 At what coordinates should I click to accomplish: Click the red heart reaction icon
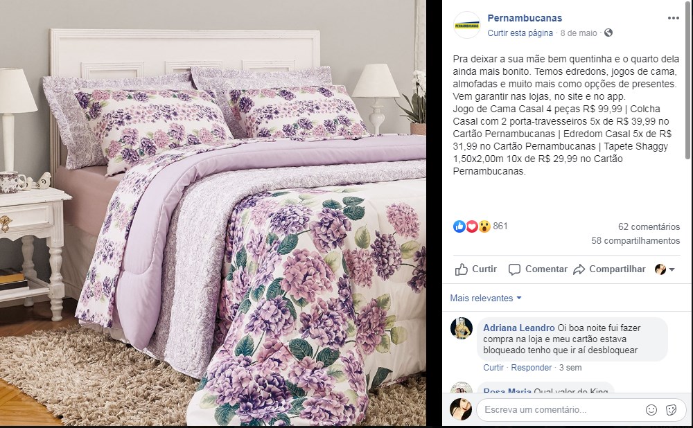point(471,226)
